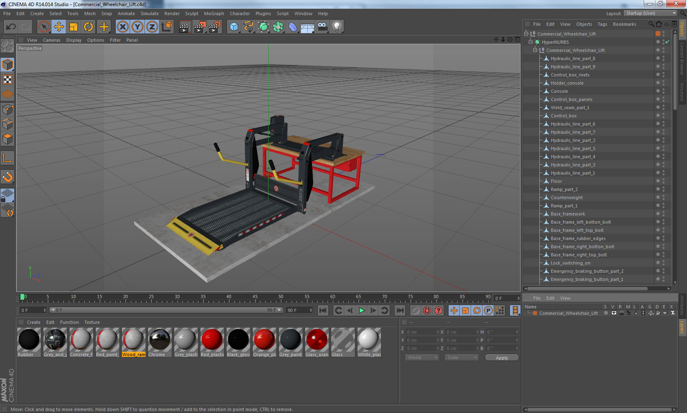This screenshot has width=687, height=413.
Task: Open the Layers side tab
Action: [x=682, y=327]
